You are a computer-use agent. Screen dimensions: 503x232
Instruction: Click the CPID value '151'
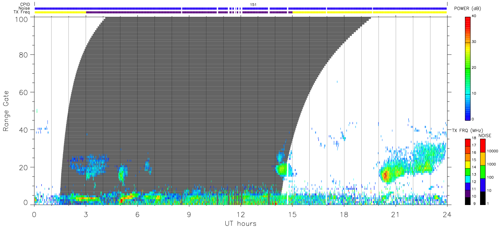[254, 5]
